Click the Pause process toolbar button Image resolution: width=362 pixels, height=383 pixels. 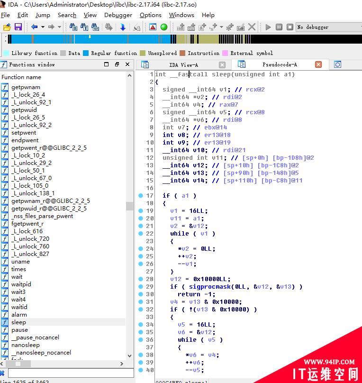pos(279,27)
